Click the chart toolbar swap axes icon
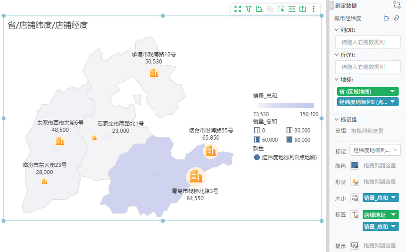406x252 pixels. pyautogui.click(x=259, y=9)
